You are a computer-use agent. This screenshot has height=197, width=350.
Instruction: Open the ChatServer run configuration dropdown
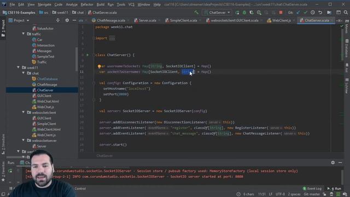click(x=218, y=13)
